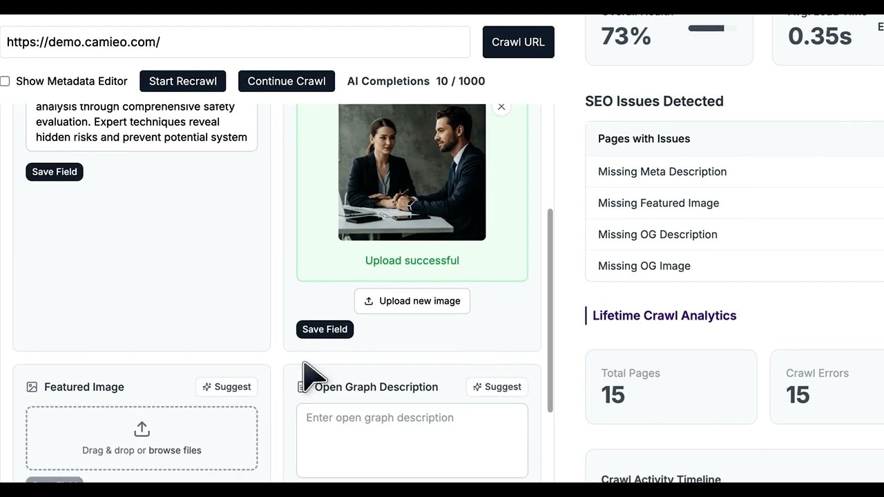This screenshot has width=884, height=497.
Task: Click Save Field under the safety evaluation text
Action: click(x=54, y=172)
